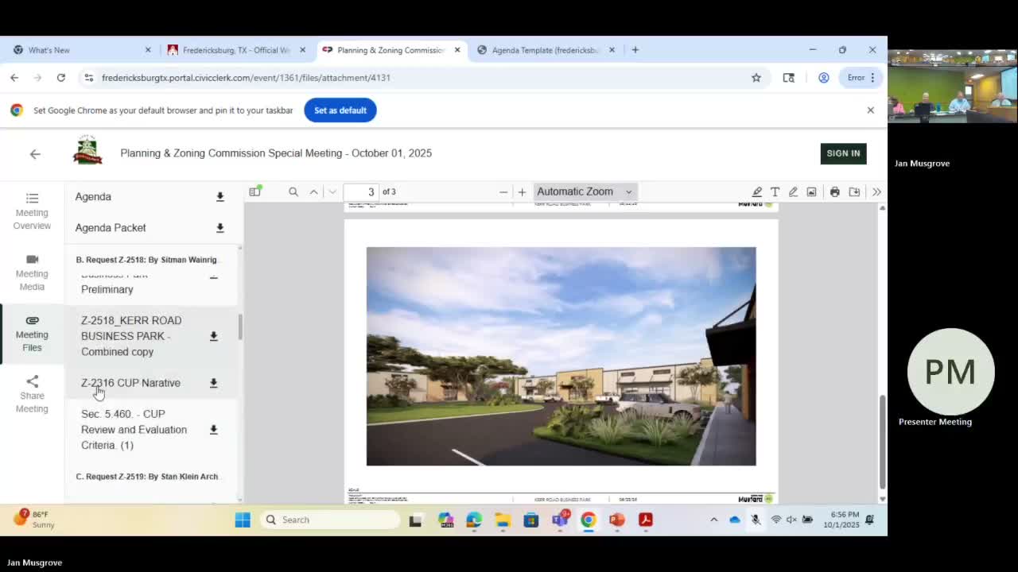Click the SIGN IN button
Screen dimensions: 1018x572
click(843, 153)
